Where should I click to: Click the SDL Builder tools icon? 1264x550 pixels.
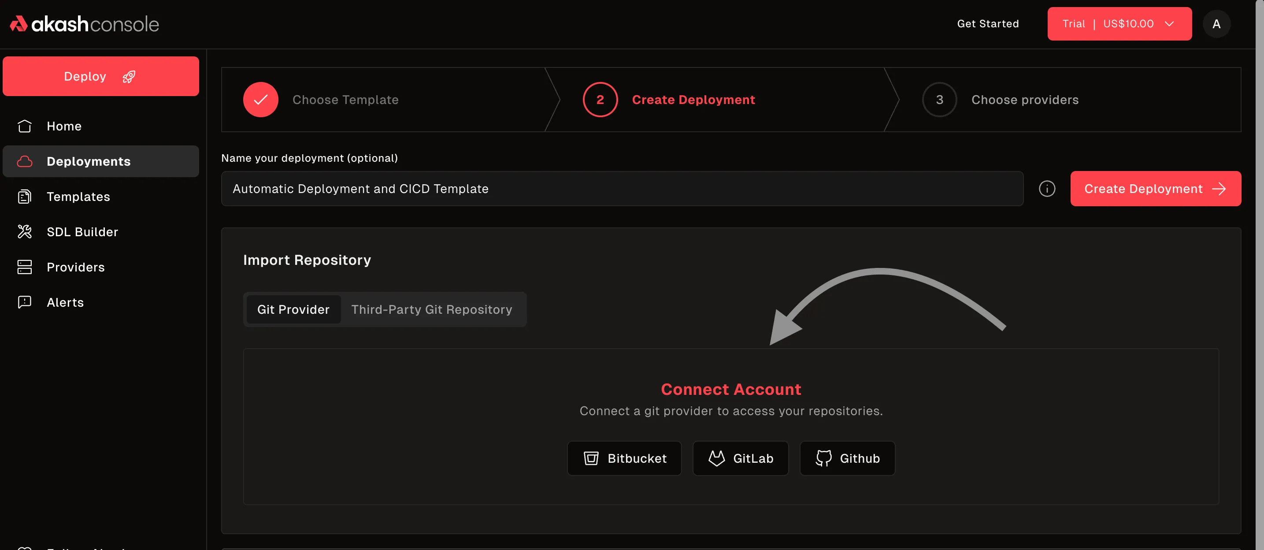(x=25, y=231)
